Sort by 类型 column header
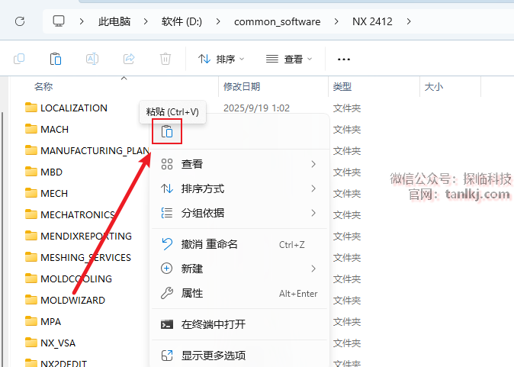Screen dimensions: 514x367 point(342,86)
